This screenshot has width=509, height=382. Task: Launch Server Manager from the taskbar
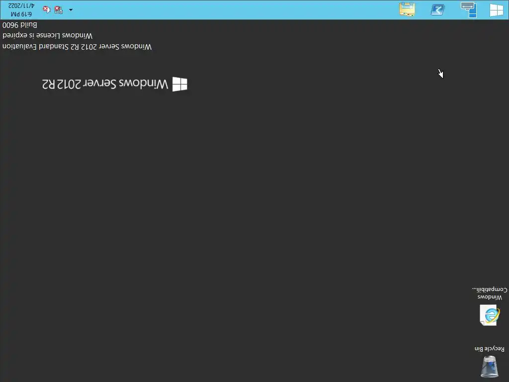pos(469,10)
